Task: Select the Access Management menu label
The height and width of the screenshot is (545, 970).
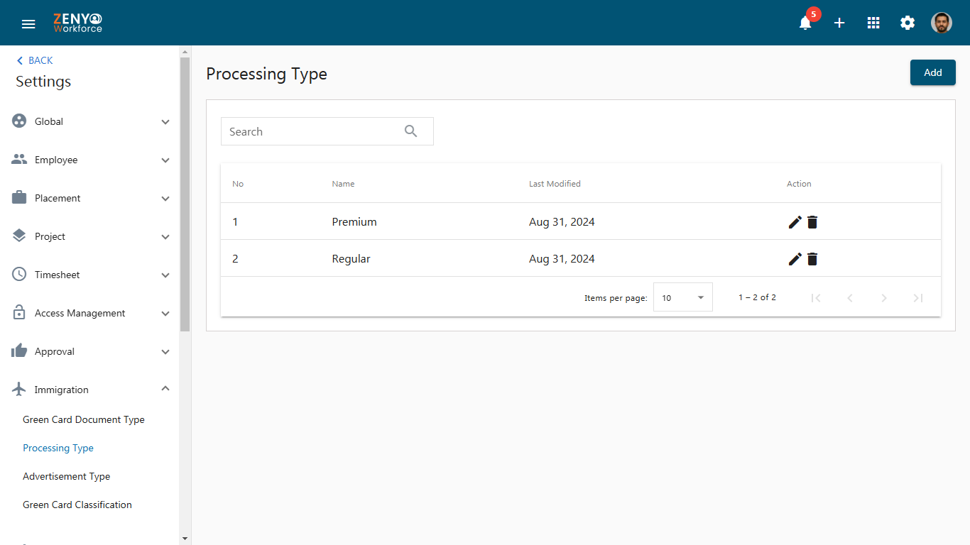Action: pos(80,313)
